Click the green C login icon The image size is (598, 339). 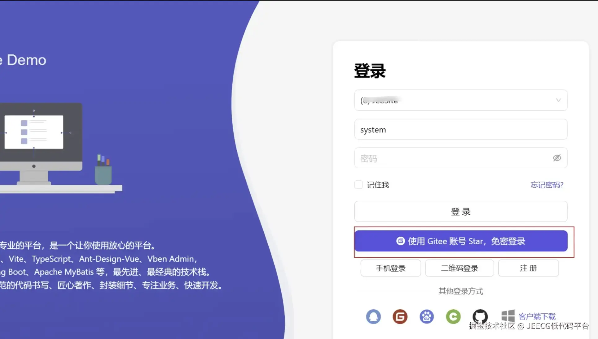tap(453, 316)
